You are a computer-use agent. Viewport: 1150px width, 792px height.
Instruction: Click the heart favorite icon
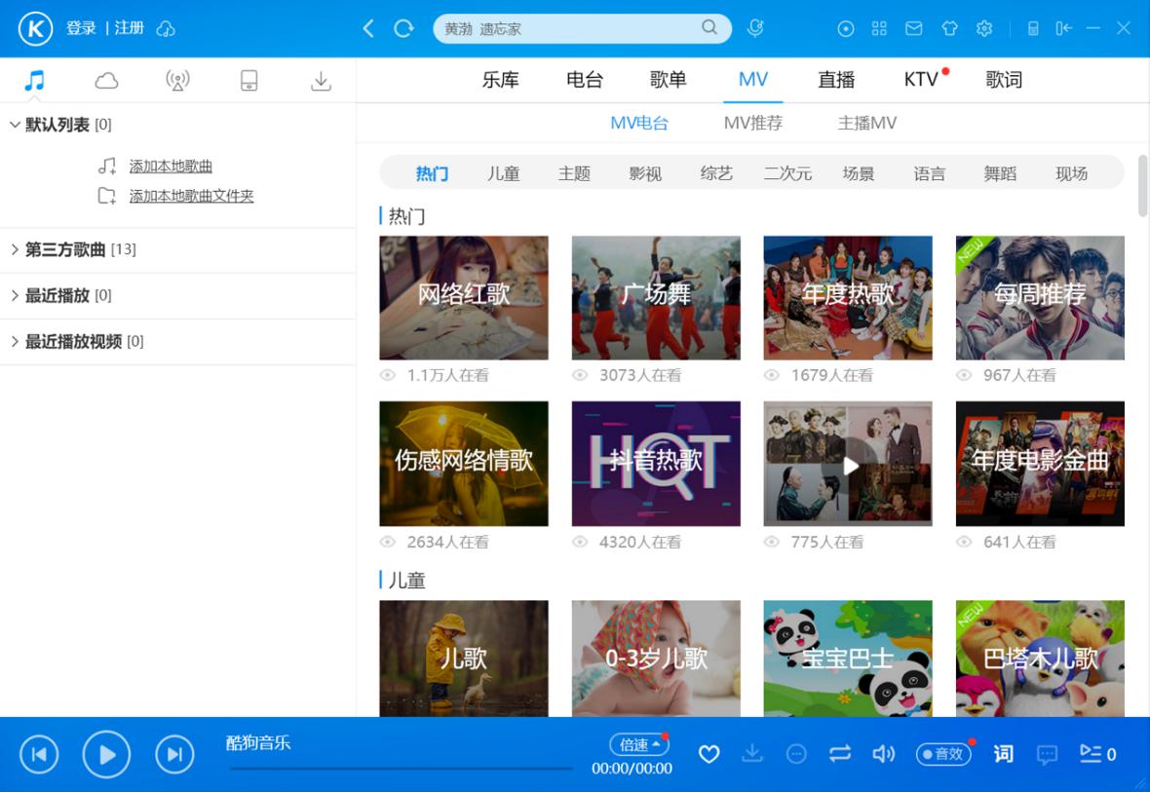pyautogui.click(x=709, y=754)
